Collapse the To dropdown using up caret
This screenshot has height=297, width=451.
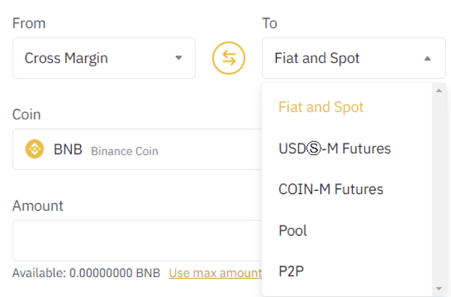click(427, 59)
